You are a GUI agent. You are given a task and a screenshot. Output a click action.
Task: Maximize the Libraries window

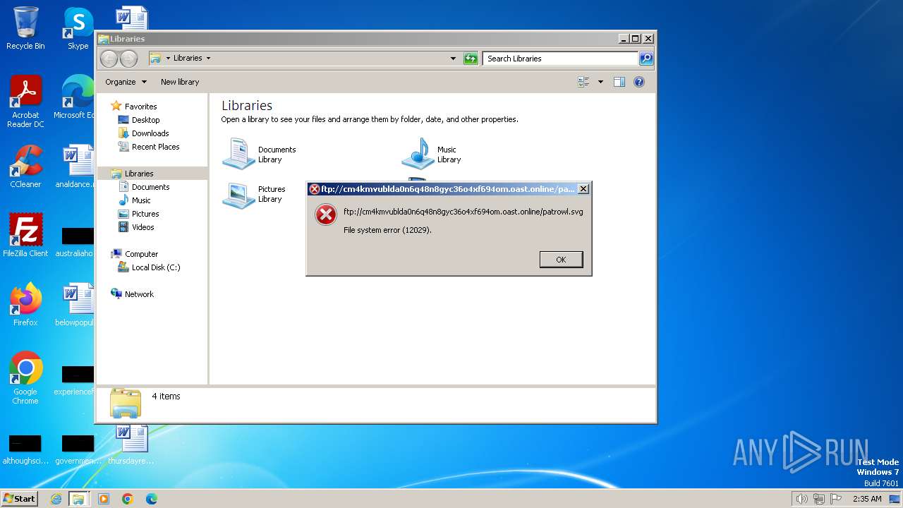tap(635, 39)
